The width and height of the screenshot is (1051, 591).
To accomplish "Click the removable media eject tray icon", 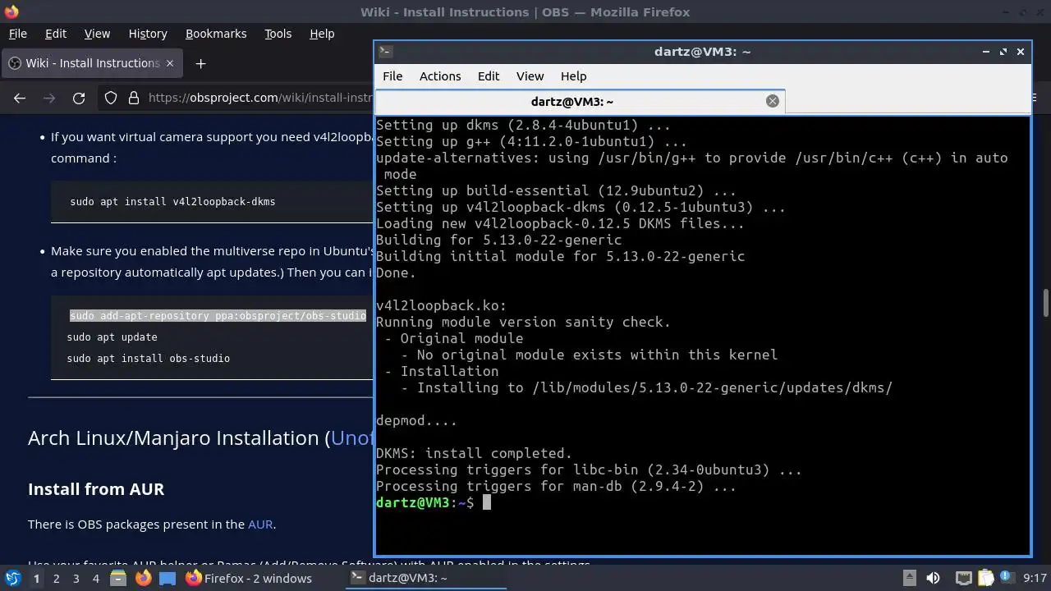I will [x=909, y=578].
